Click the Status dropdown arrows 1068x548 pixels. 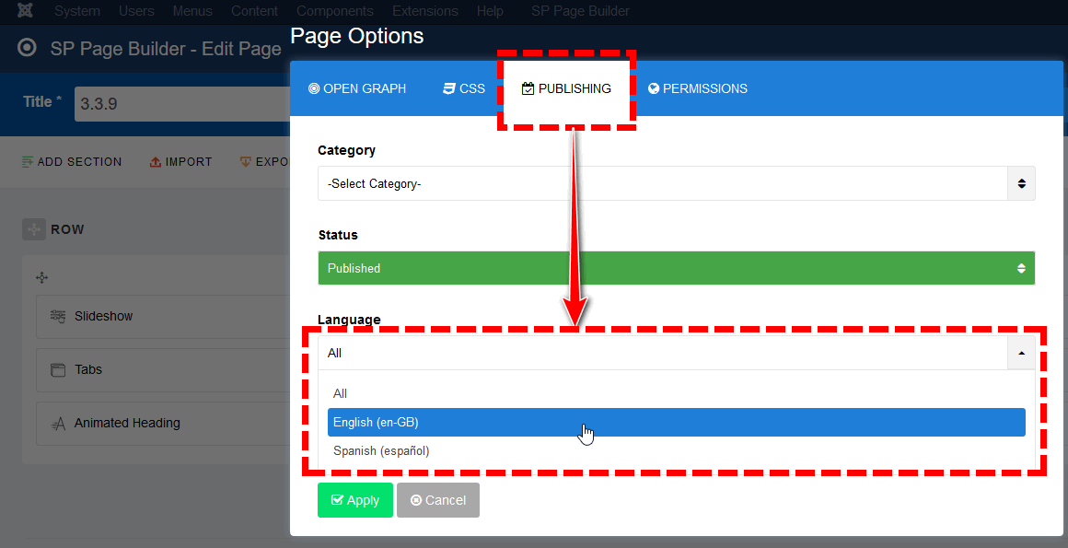[x=1021, y=268]
